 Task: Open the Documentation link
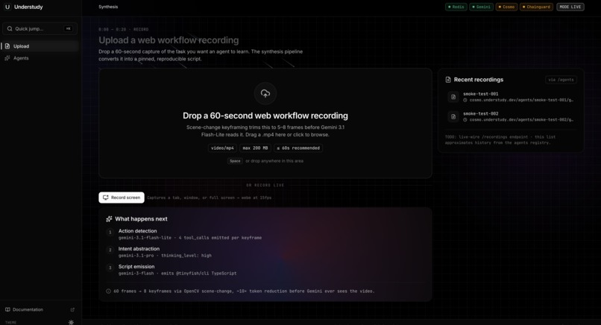[x=40, y=309]
